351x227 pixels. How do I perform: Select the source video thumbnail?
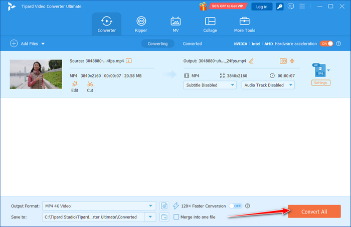(x=36, y=74)
